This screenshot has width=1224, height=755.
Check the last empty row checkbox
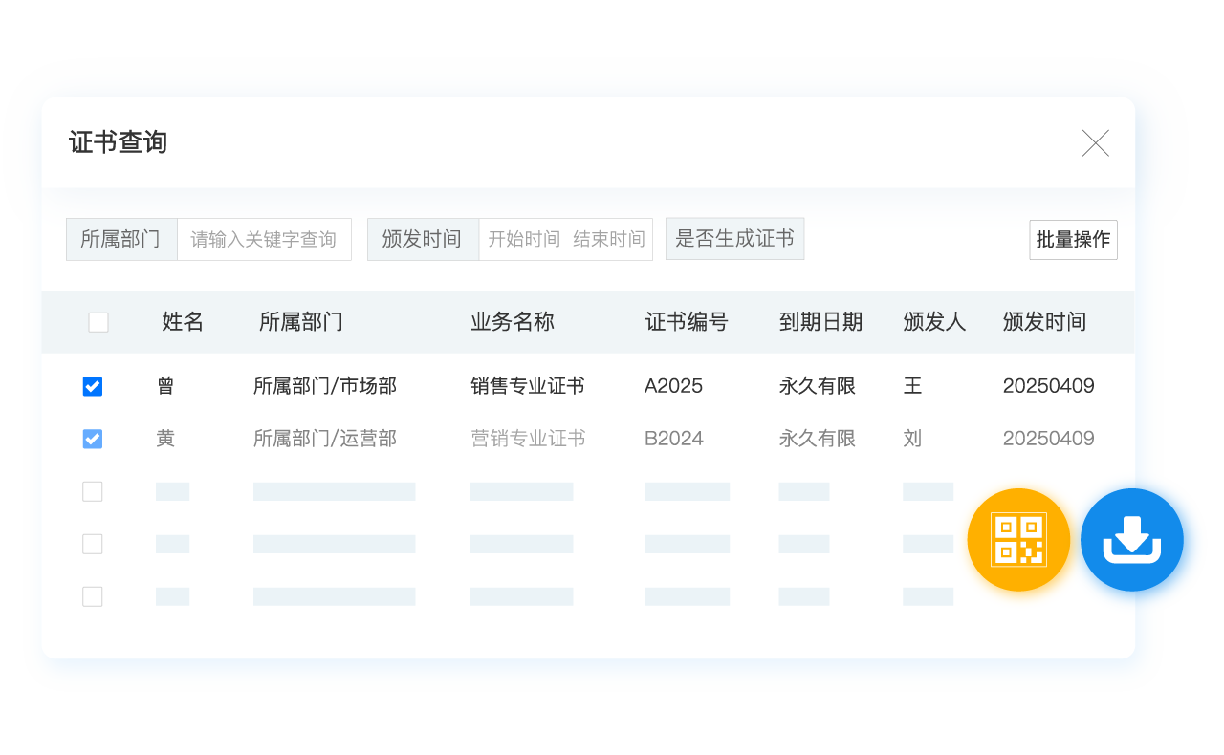(x=93, y=596)
